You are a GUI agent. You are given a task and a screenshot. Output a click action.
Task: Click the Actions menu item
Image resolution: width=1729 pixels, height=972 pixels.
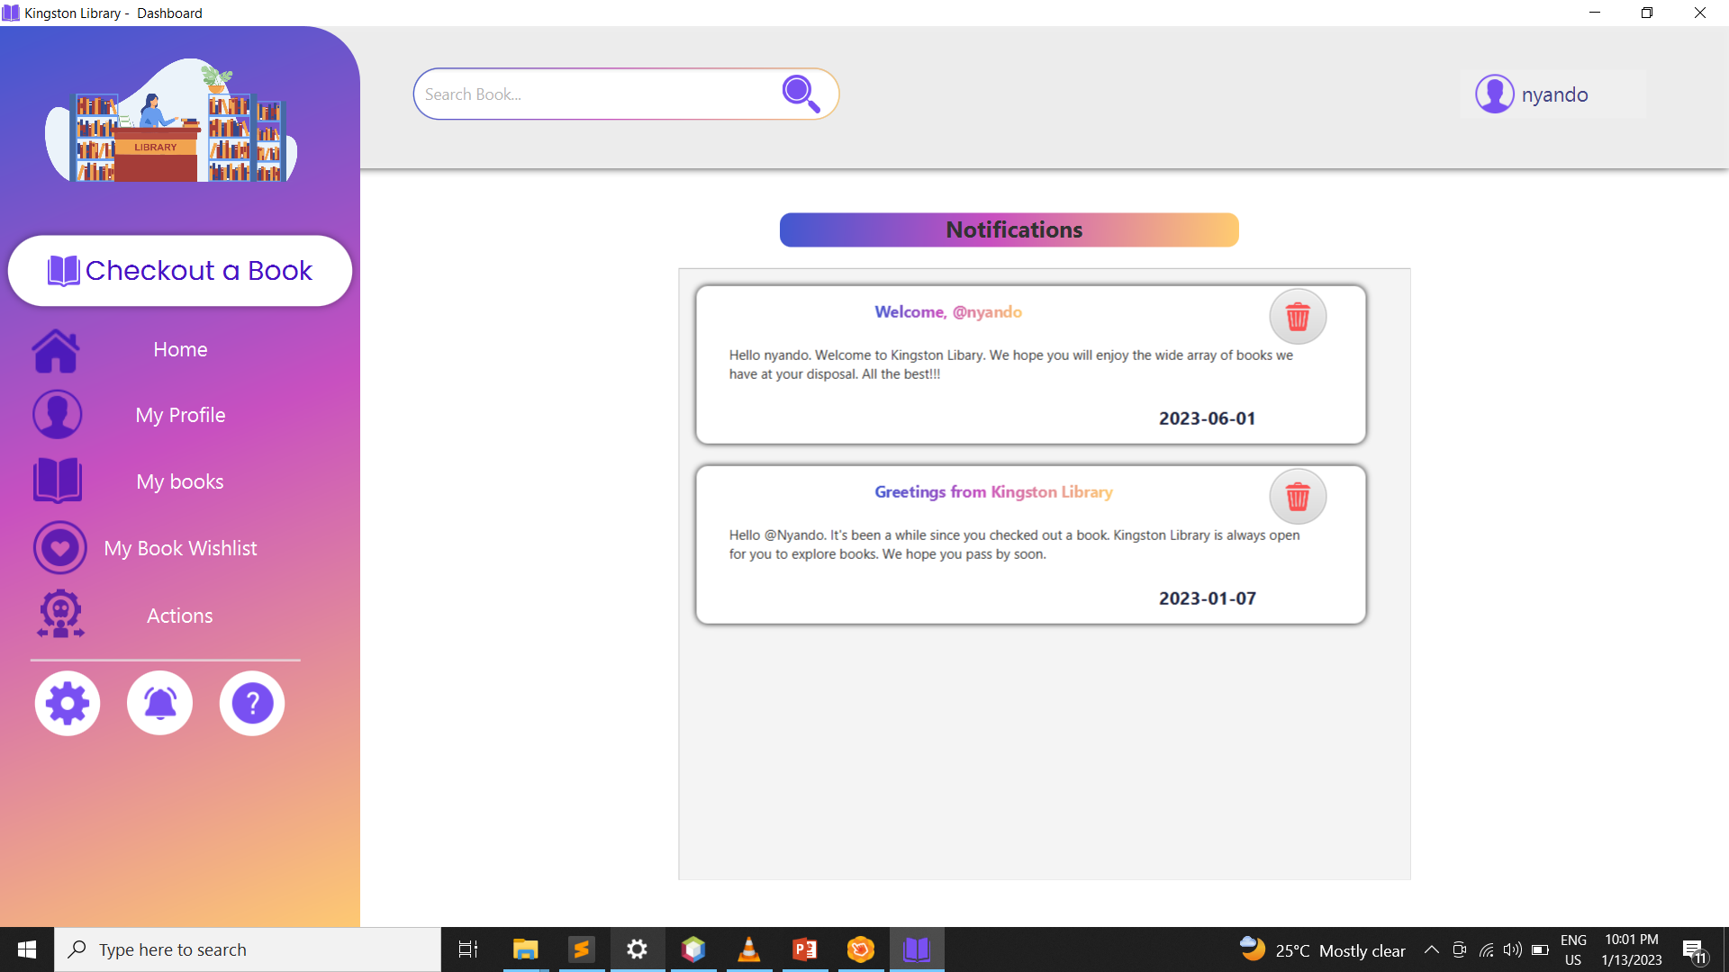179,615
